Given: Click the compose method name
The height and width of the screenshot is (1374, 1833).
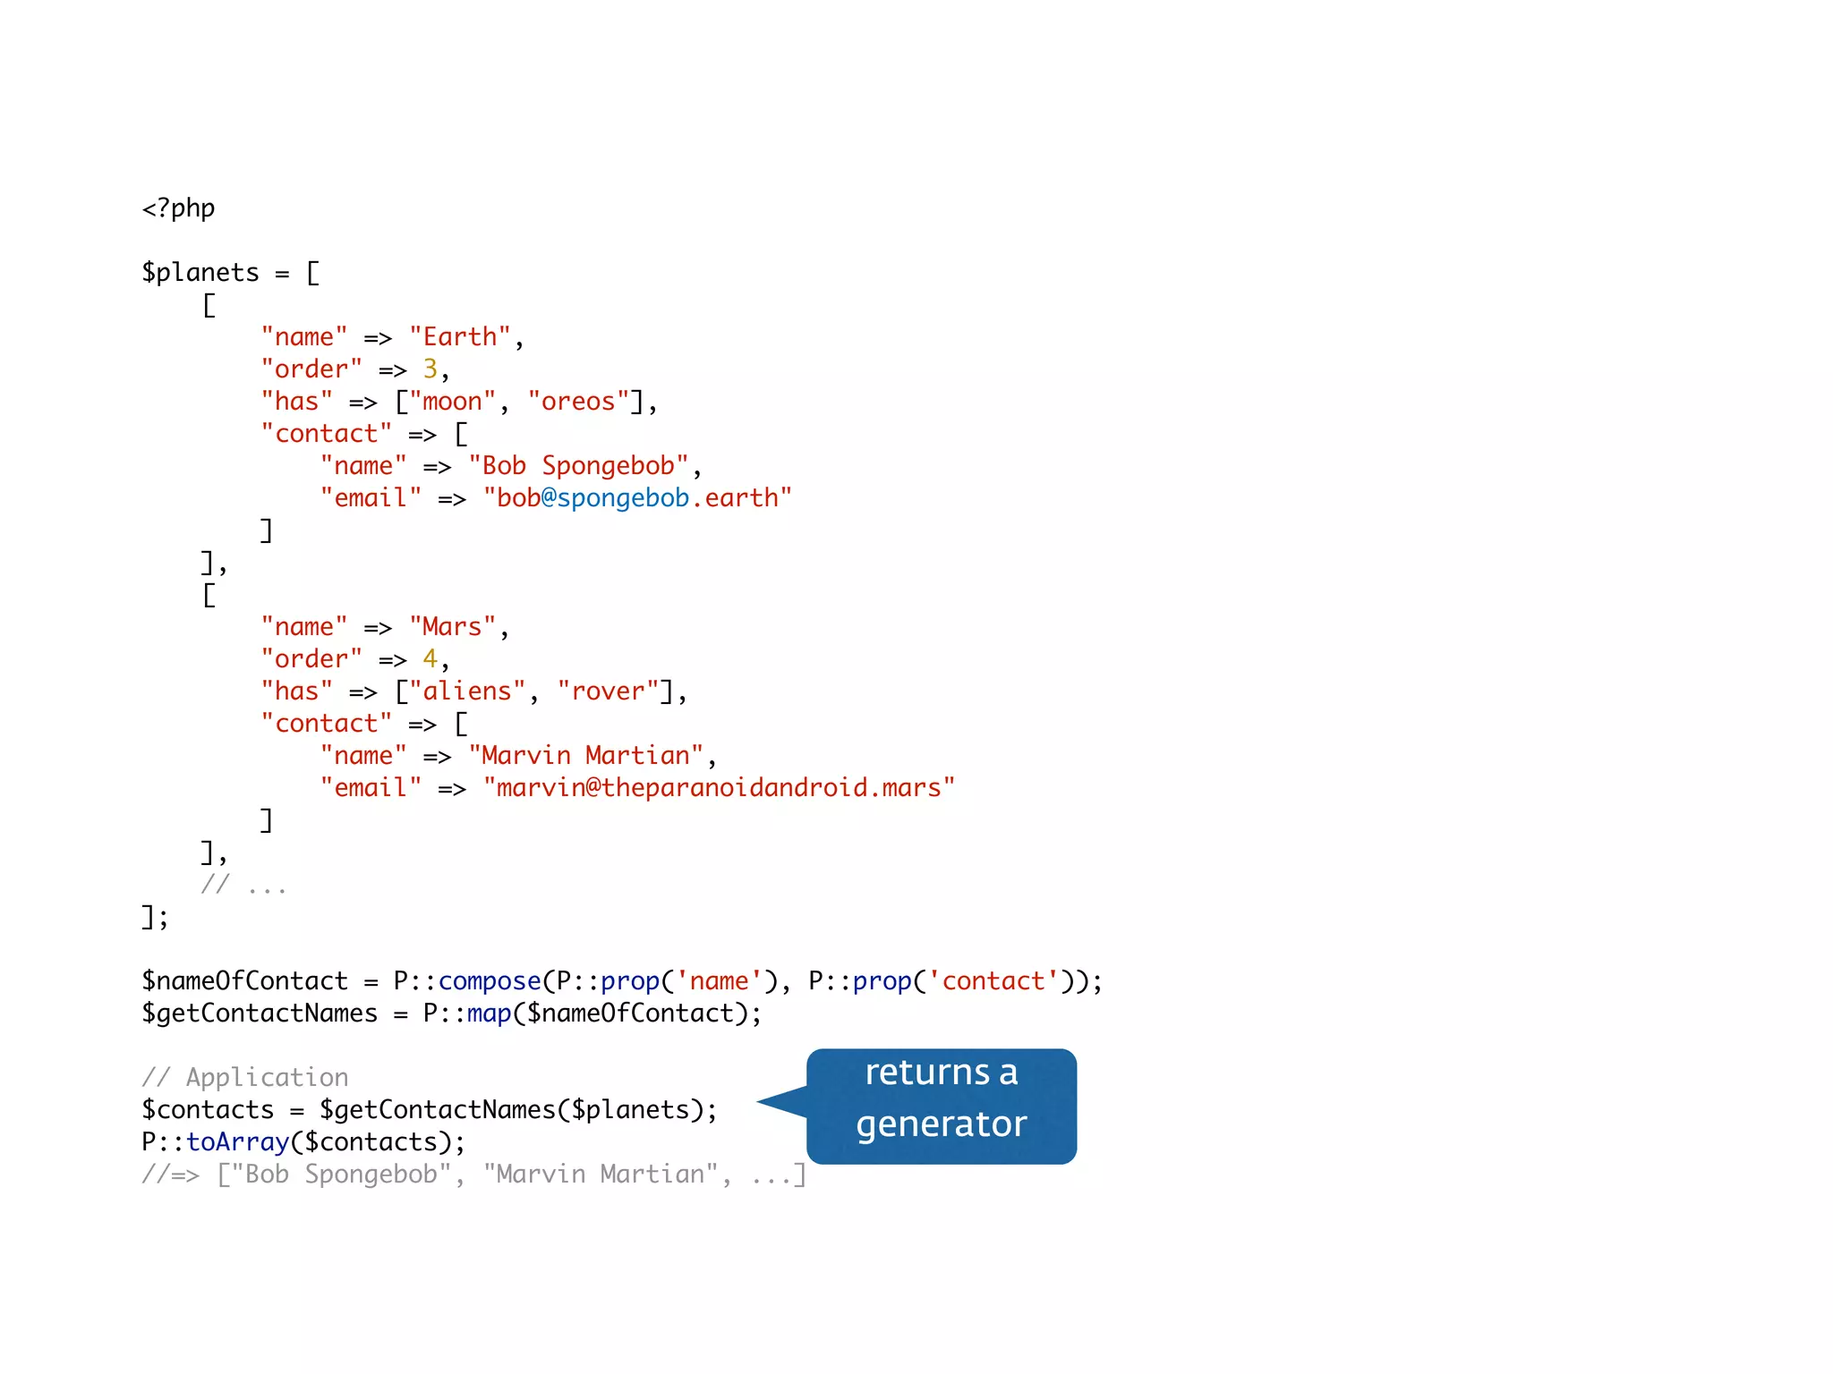Looking at the screenshot, I should click(x=490, y=981).
